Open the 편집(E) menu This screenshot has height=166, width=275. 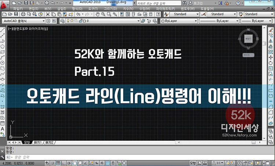(x=33, y=8)
